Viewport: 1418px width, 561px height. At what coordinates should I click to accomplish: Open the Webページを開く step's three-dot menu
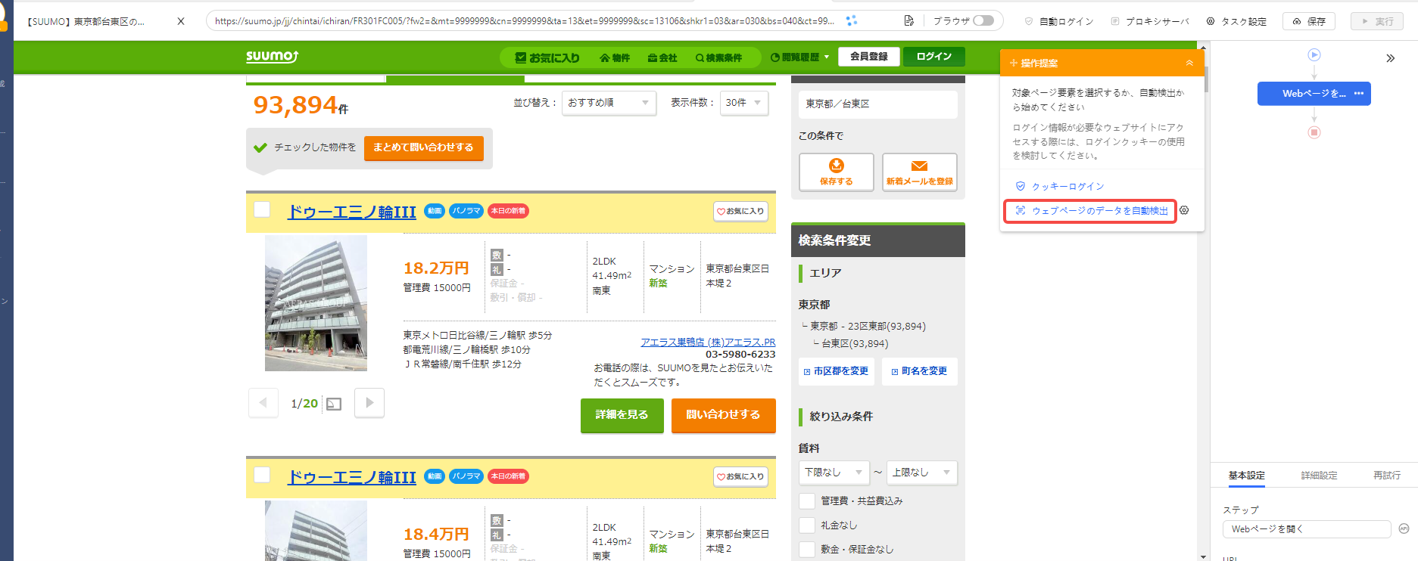point(1359,94)
